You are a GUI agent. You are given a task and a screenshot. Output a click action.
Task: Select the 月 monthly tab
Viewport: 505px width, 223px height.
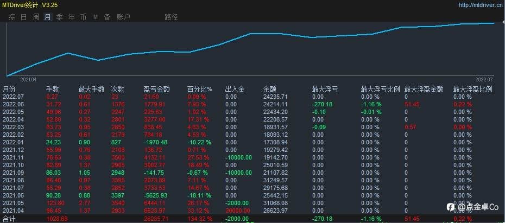click(48, 17)
